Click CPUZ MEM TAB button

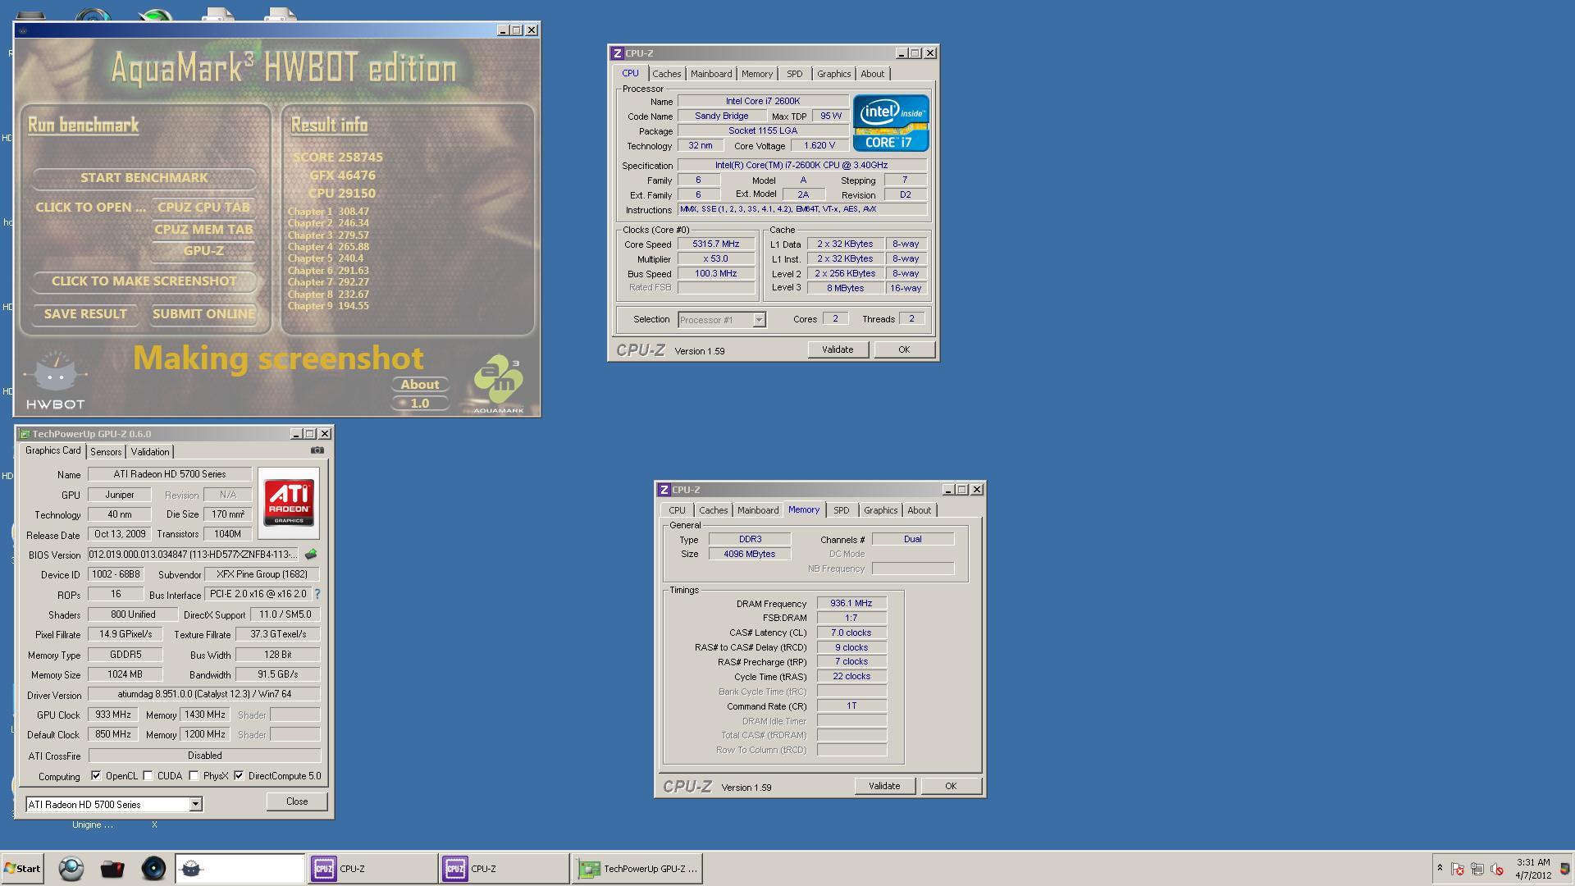pos(203,230)
